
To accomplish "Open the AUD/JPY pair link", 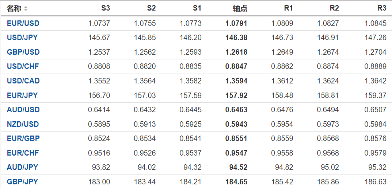I will [x=22, y=167].
